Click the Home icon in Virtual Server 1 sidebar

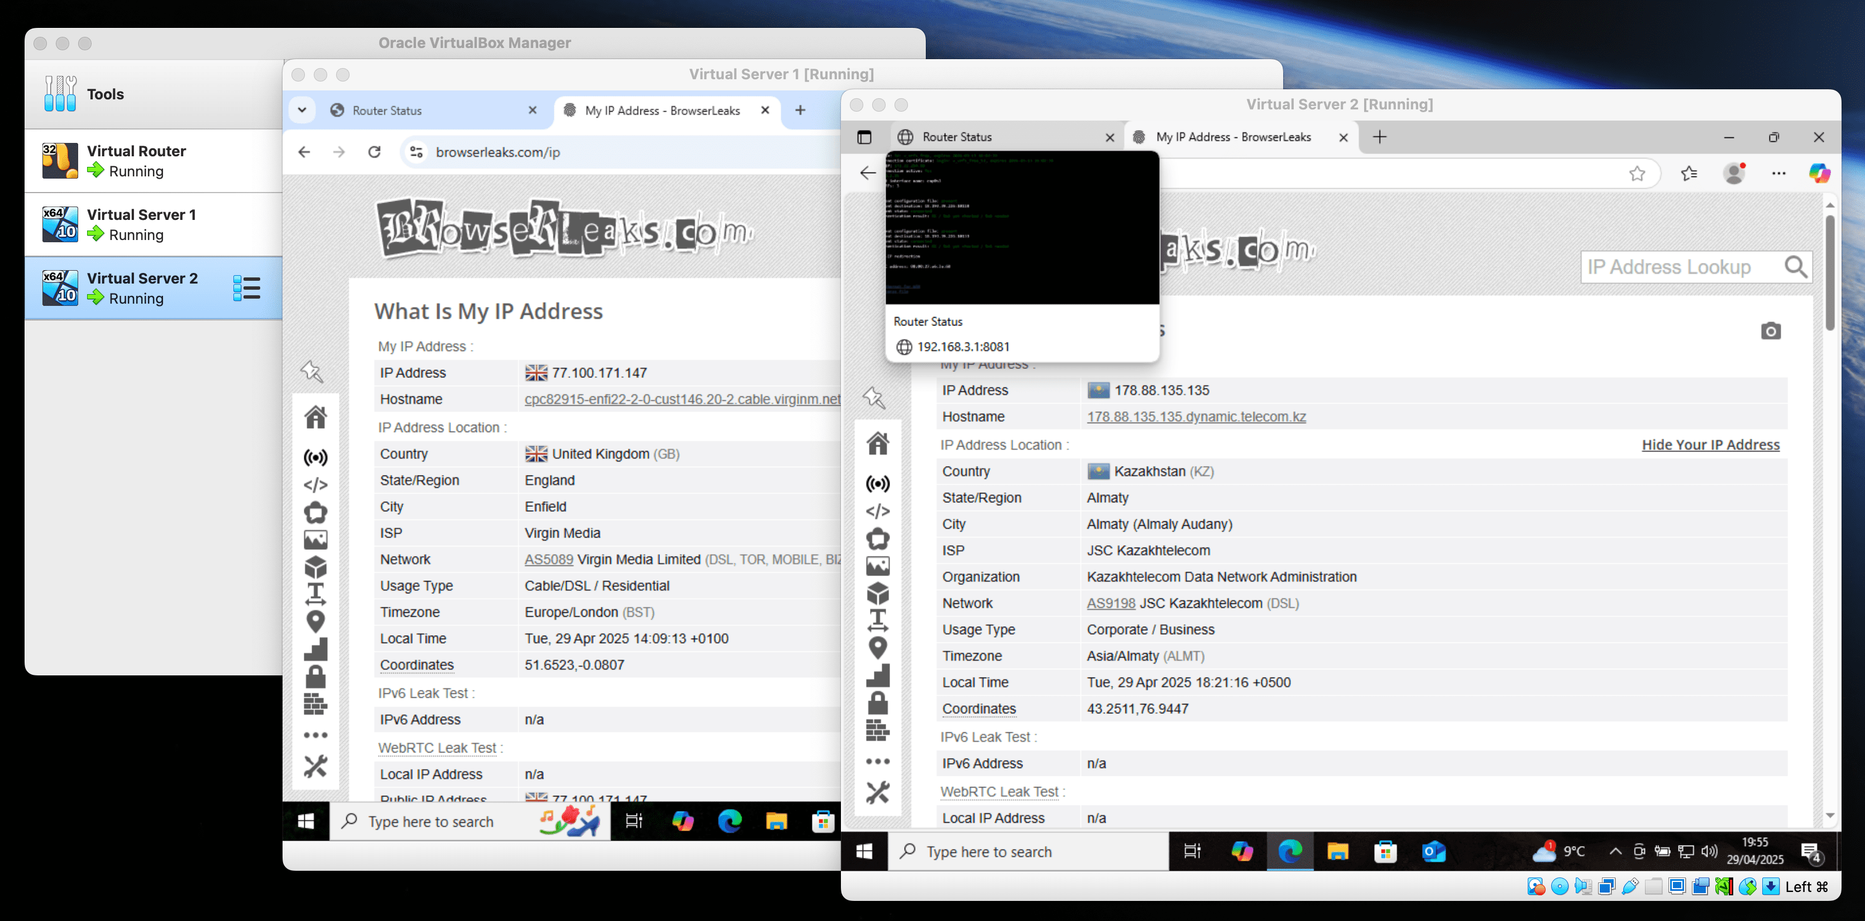(x=315, y=418)
